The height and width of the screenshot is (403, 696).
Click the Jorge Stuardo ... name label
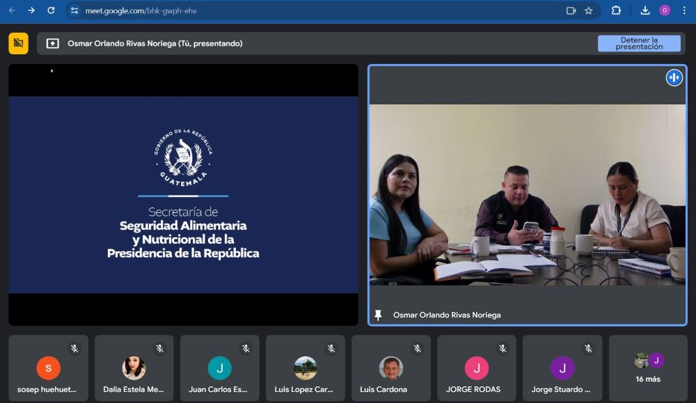click(560, 389)
